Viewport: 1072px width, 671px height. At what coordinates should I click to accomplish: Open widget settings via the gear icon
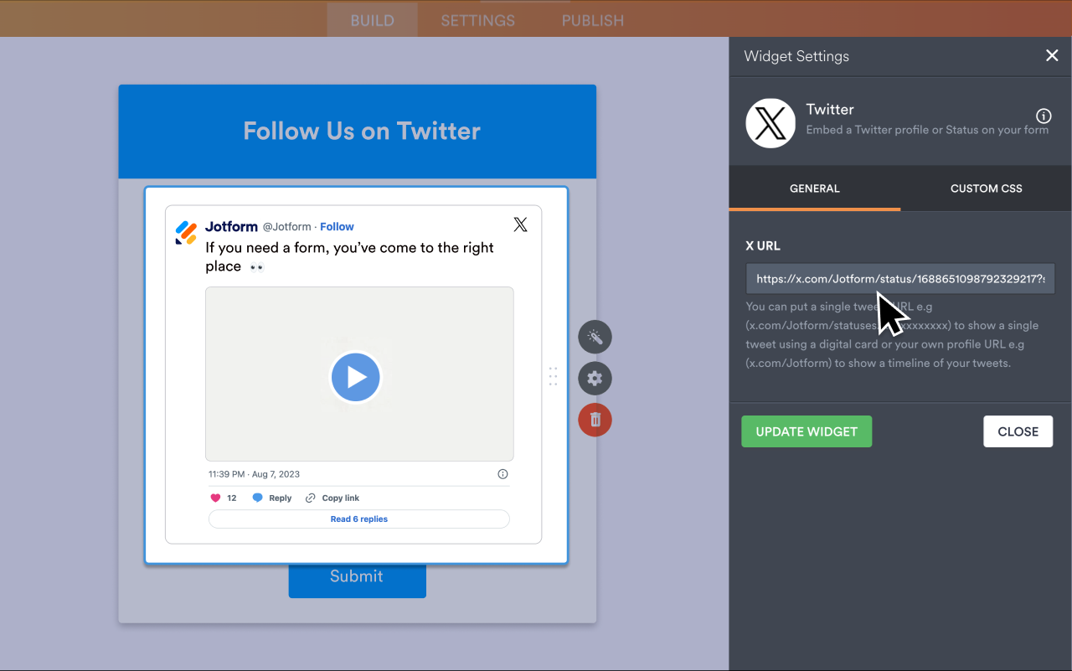pos(595,378)
